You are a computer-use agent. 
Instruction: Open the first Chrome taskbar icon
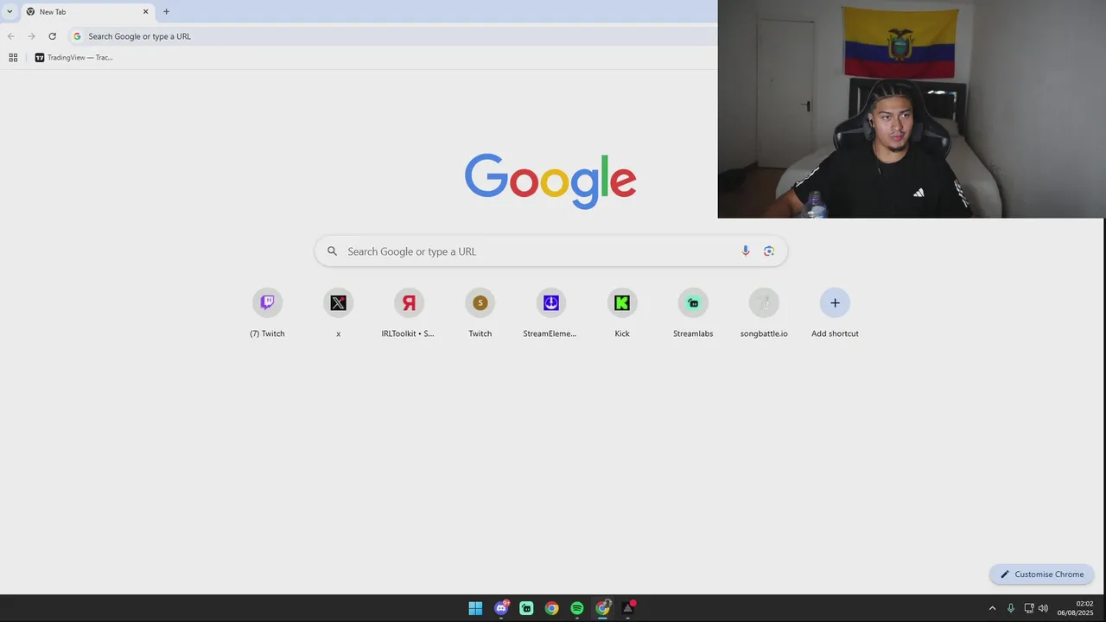point(551,608)
